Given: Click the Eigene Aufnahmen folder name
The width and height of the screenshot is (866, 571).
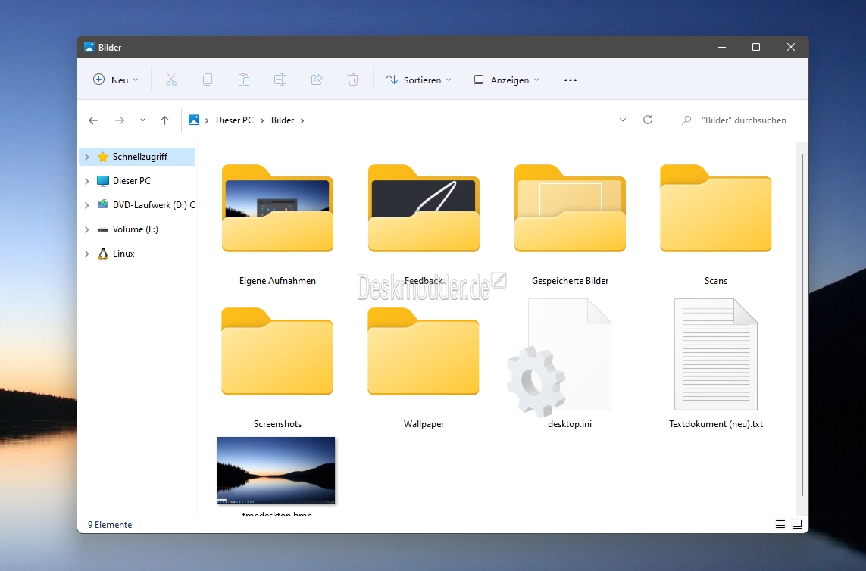Looking at the screenshot, I should point(278,281).
